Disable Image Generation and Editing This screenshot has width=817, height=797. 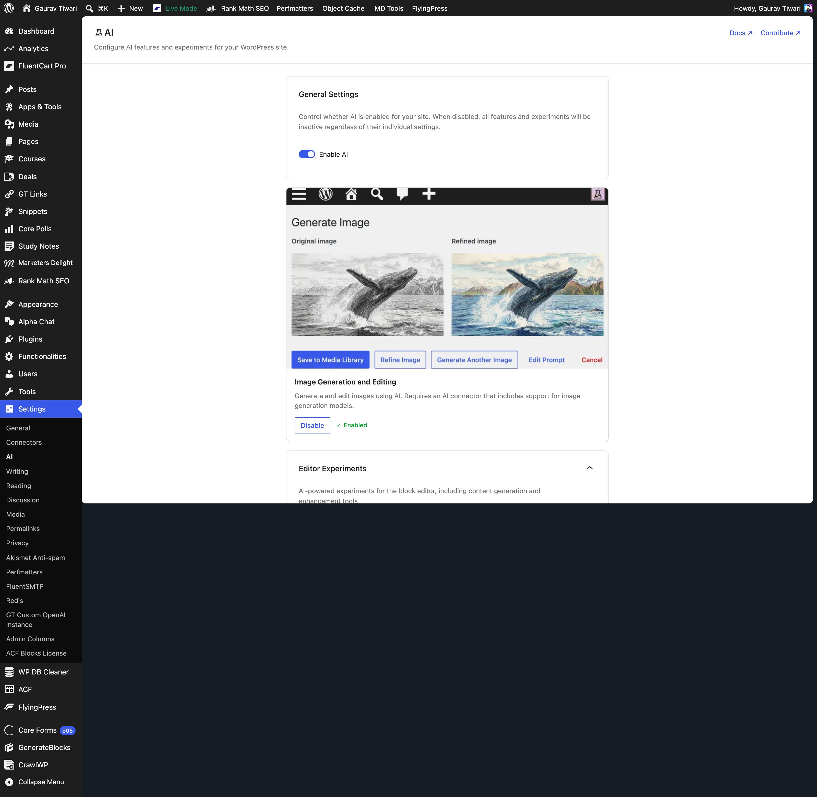(x=312, y=425)
